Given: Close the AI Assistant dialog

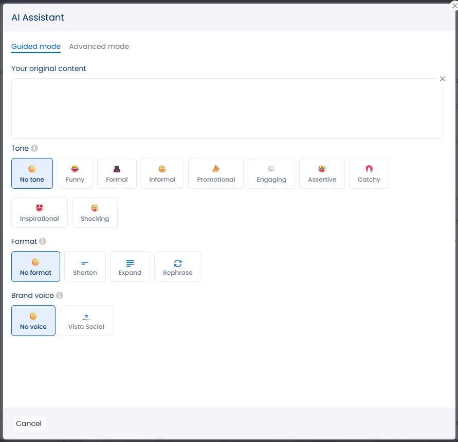Looking at the screenshot, I should point(453,5).
